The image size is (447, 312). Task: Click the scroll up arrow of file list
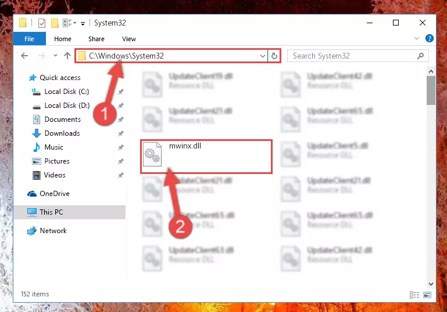(x=431, y=71)
